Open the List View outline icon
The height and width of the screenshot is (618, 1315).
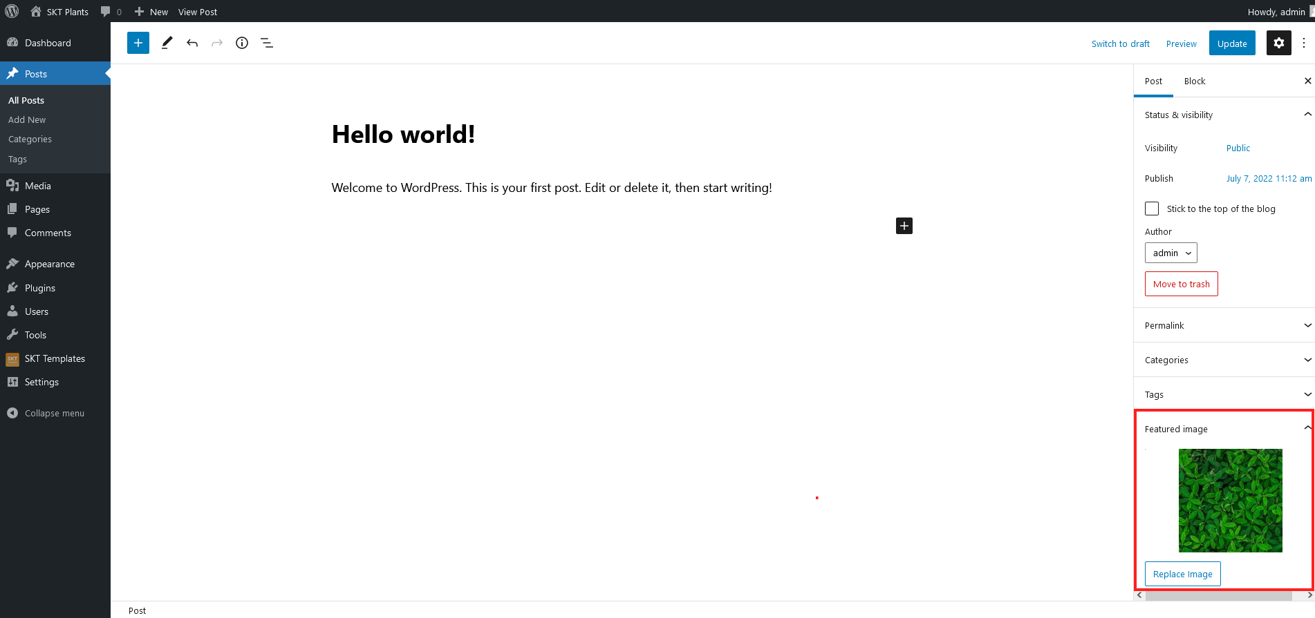coord(267,43)
